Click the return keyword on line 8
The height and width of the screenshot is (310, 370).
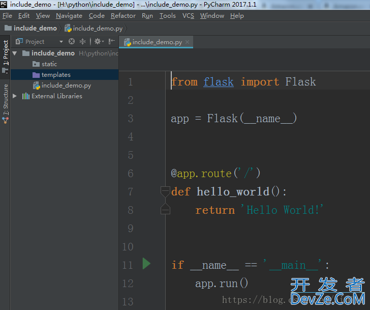215,210
